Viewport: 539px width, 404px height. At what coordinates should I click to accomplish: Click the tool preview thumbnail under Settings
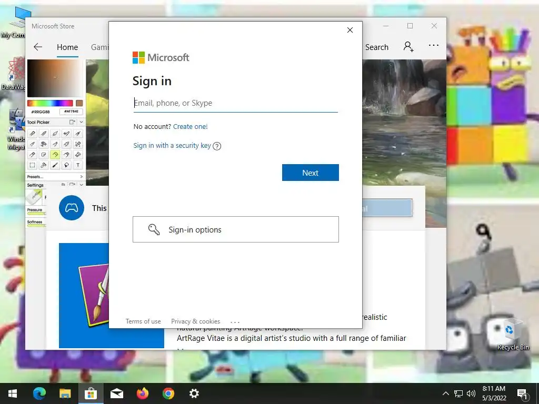pyautogui.click(x=34, y=197)
